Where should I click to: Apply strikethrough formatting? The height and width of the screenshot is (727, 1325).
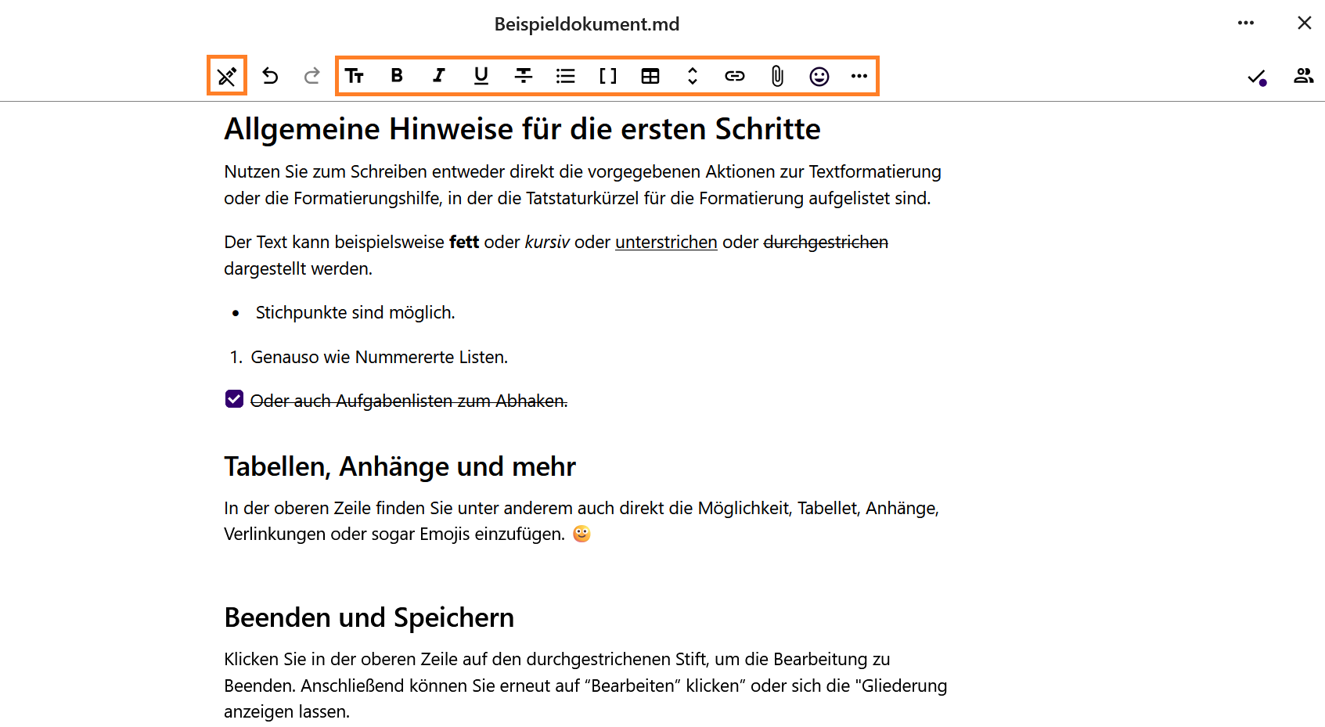[524, 76]
